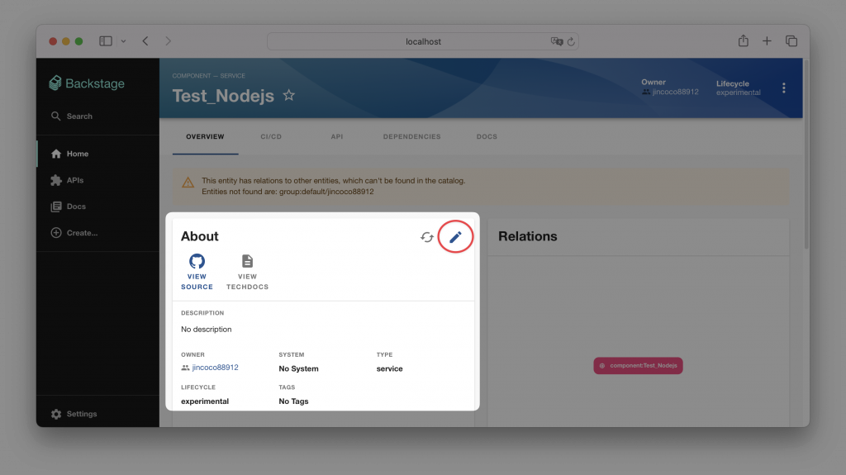Go forward in Safari
Screen dimensions: 846x475
click(x=168, y=41)
